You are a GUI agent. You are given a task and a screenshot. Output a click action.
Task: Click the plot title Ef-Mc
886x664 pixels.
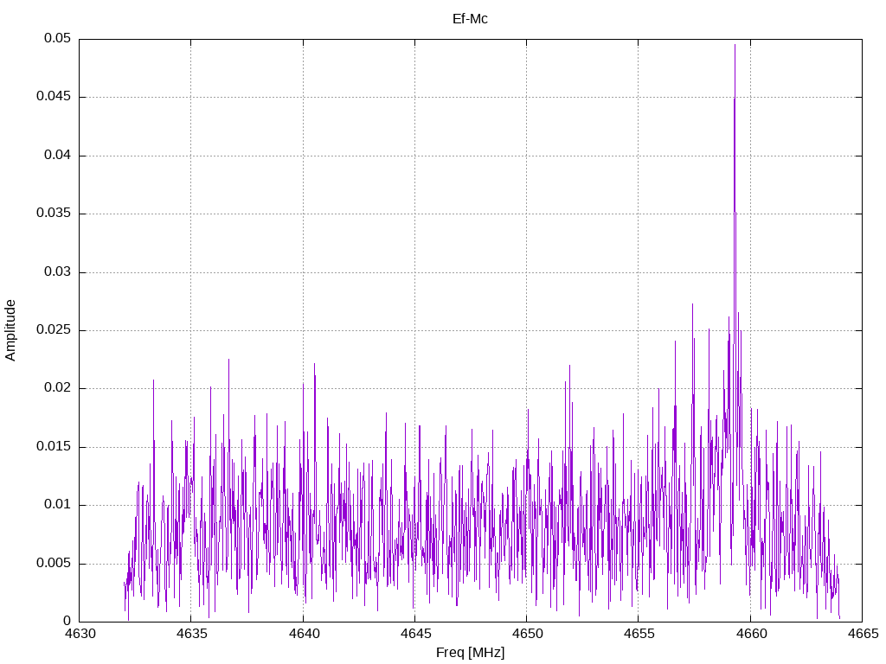[470, 19]
